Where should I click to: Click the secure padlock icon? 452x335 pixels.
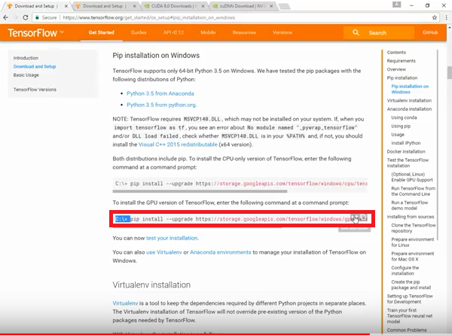(37, 17)
